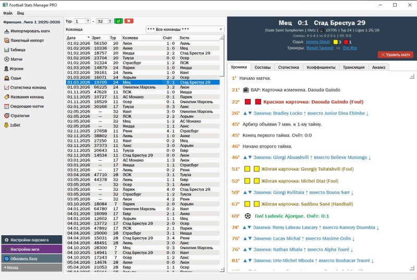Open coach link Benoit Tavenot

pos(320,48)
